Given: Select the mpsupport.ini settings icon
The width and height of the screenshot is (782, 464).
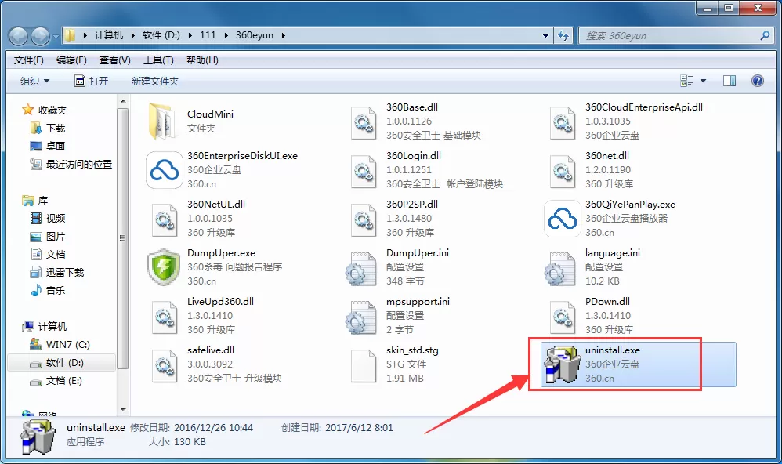Looking at the screenshot, I should pyautogui.click(x=360, y=317).
